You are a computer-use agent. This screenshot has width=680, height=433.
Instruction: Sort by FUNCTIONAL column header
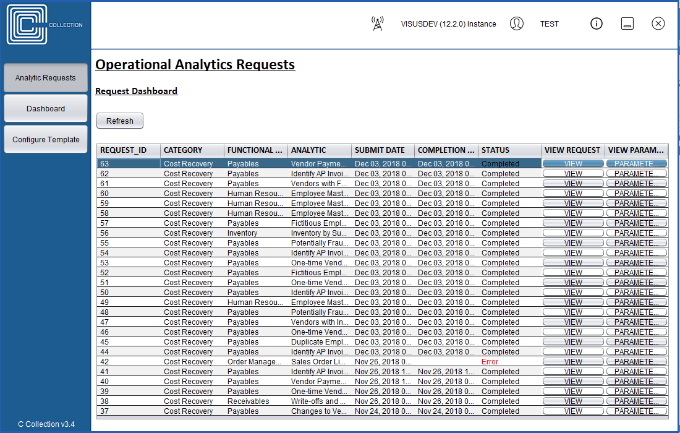[x=256, y=150]
